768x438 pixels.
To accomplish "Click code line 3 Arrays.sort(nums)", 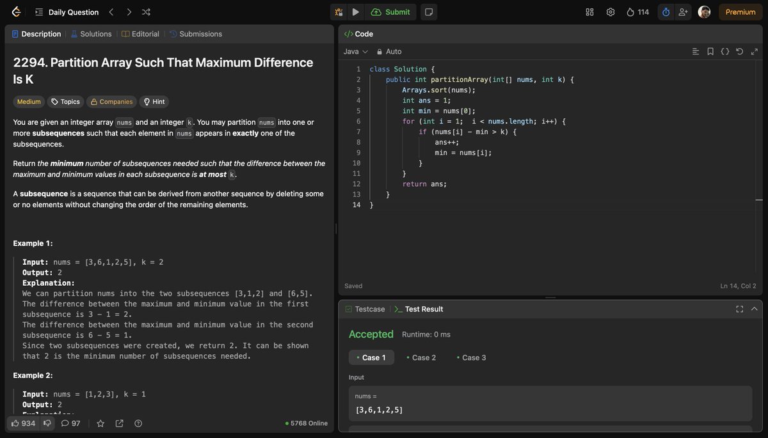I will click(x=439, y=90).
